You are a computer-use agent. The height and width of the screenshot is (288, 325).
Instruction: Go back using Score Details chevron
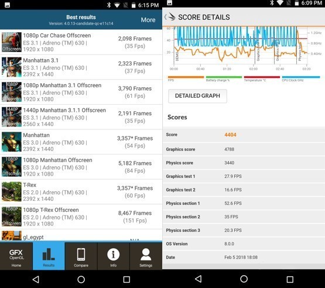pyautogui.click(x=166, y=17)
